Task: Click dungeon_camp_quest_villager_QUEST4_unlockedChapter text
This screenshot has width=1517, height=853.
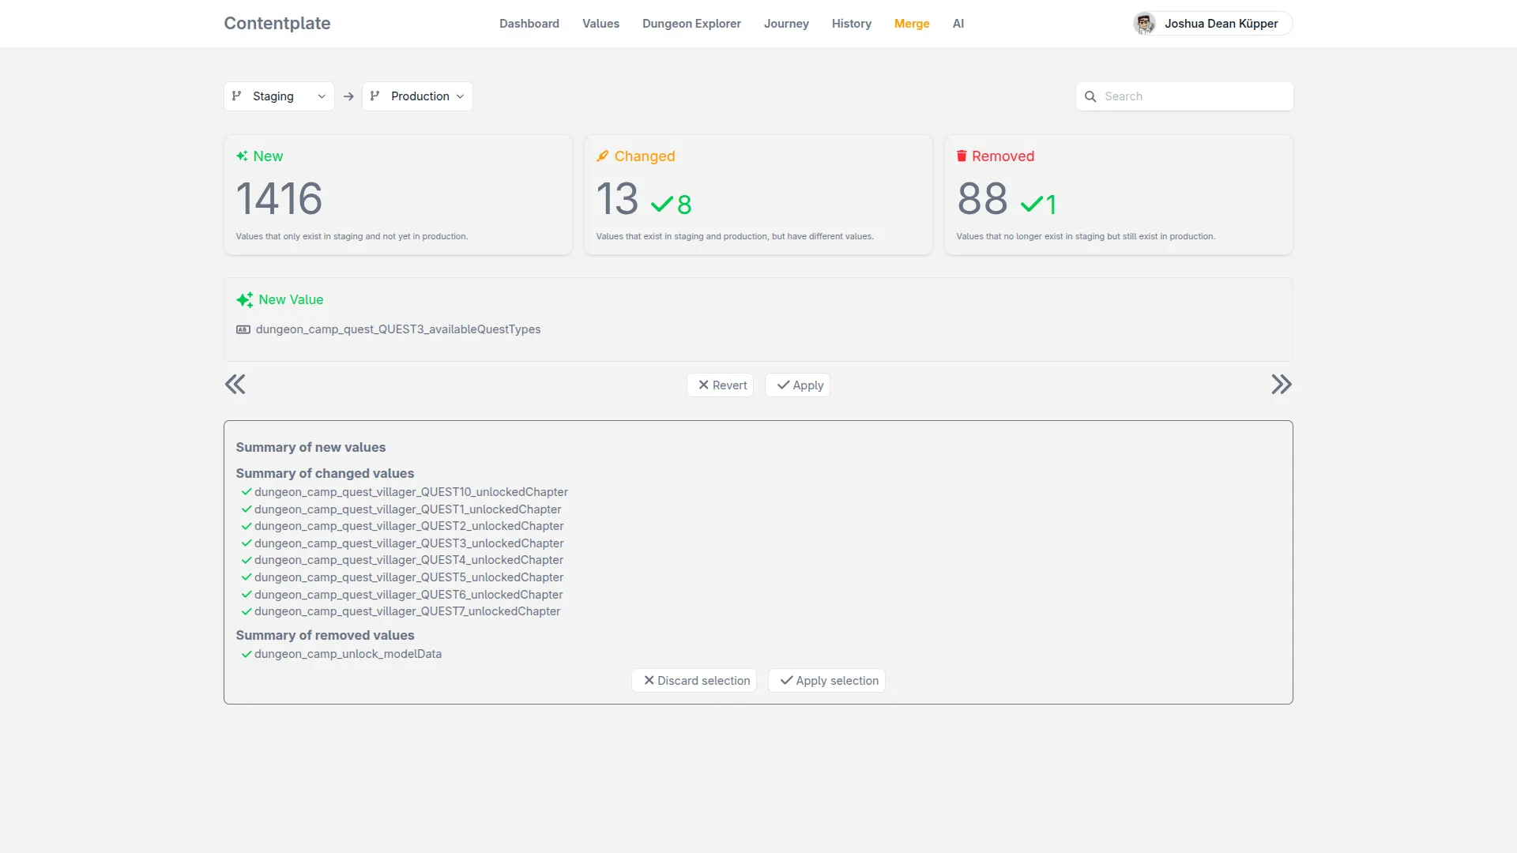Action: [408, 560]
